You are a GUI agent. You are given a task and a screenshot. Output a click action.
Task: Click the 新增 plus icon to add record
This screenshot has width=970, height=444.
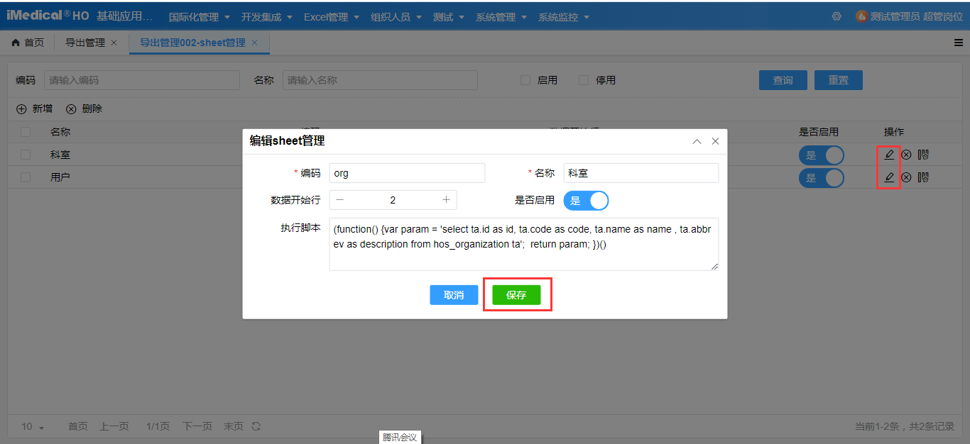(x=21, y=109)
